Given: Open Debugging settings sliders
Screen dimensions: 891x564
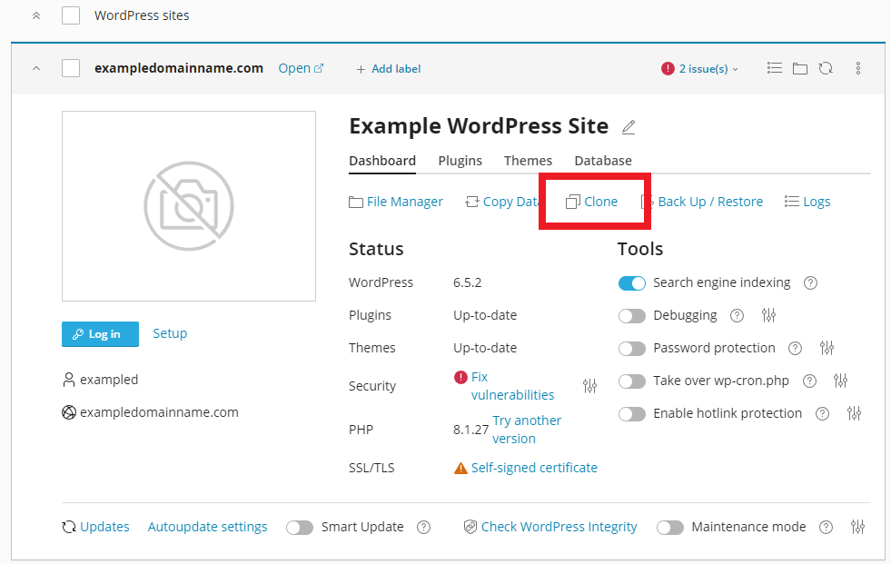Looking at the screenshot, I should (x=768, y=315).
